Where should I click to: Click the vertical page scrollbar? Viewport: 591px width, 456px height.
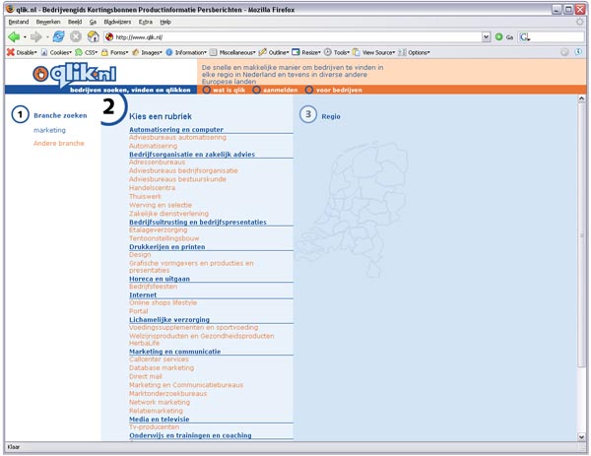point(584,246)
